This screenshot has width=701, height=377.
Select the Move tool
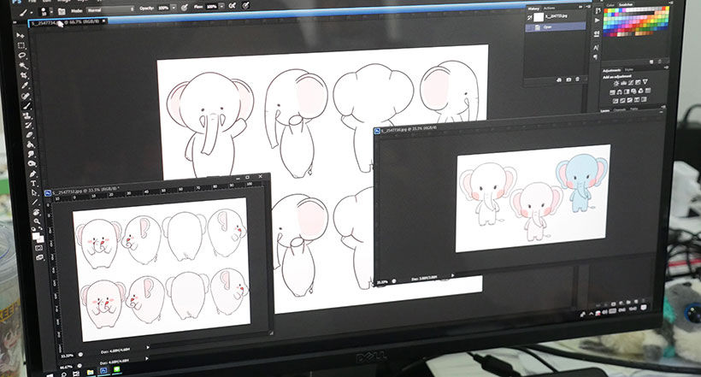[21, 34]
